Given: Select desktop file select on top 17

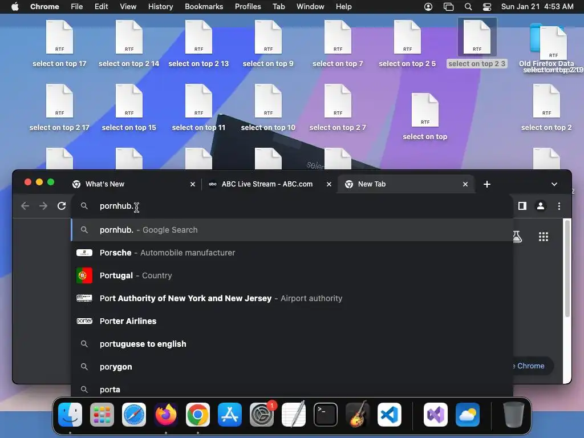Looking at the screenshot, I should (x=59, y=43).
